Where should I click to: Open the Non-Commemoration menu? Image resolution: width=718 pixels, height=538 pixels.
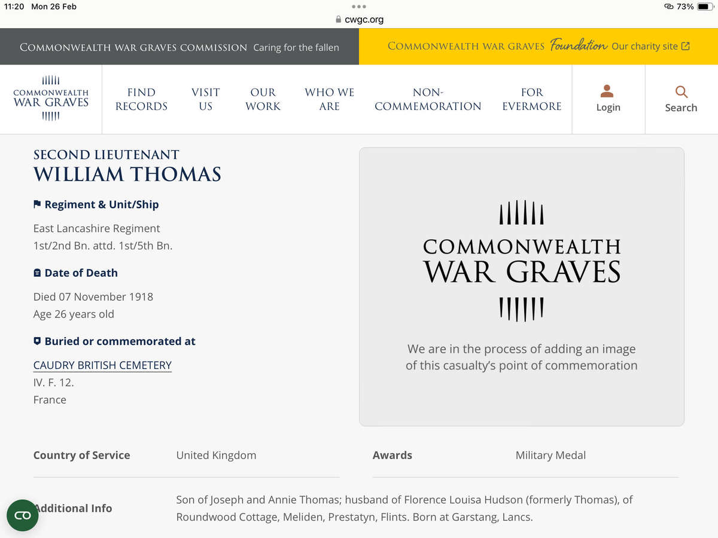click(x=428, y=99)
